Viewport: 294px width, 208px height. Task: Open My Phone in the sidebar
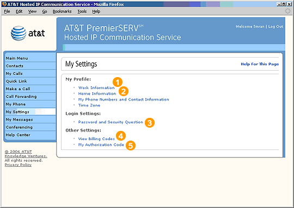pos(30,104)
